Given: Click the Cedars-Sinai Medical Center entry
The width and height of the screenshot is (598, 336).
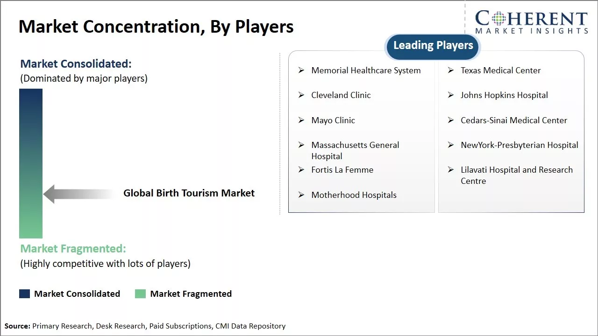Looking at the screenshot, I should click(x=513, y=120).
